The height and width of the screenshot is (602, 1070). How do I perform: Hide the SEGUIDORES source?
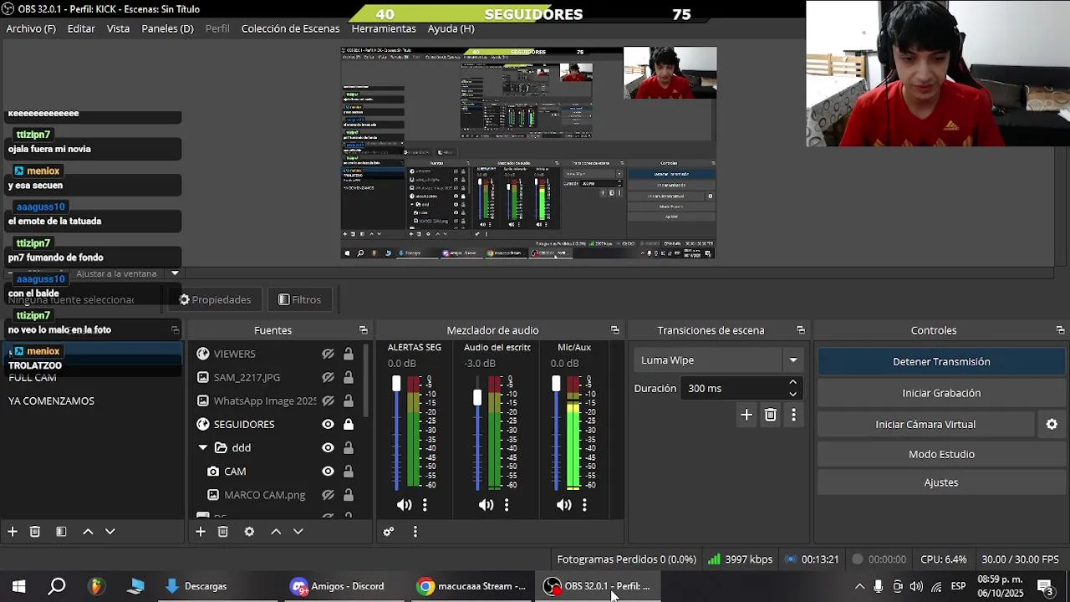(x=329, y=424)
